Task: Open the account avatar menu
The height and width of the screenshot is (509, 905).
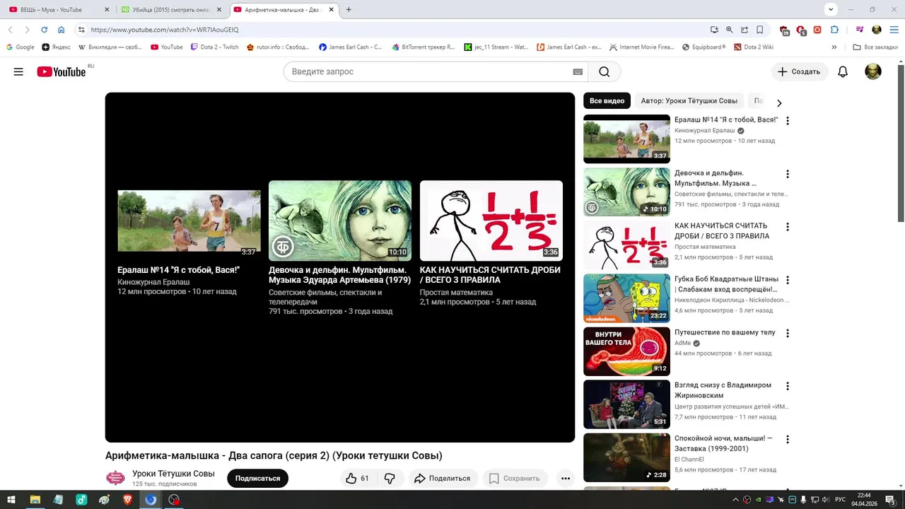Action: pyautogui.click(x=873, y=71)
